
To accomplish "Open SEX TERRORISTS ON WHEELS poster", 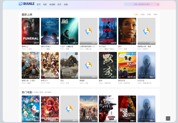I will coord(50,109).
